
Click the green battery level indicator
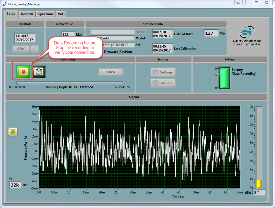(224, 78)
